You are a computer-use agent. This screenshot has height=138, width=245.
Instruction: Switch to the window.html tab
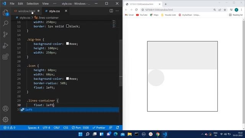coord(27,11)
